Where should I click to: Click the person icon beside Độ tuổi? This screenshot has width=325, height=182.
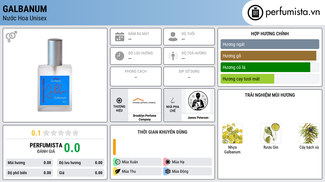(173, 37)
